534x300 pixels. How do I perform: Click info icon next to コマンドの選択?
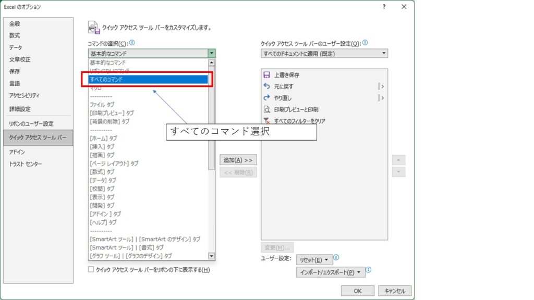tap(132, 43)
